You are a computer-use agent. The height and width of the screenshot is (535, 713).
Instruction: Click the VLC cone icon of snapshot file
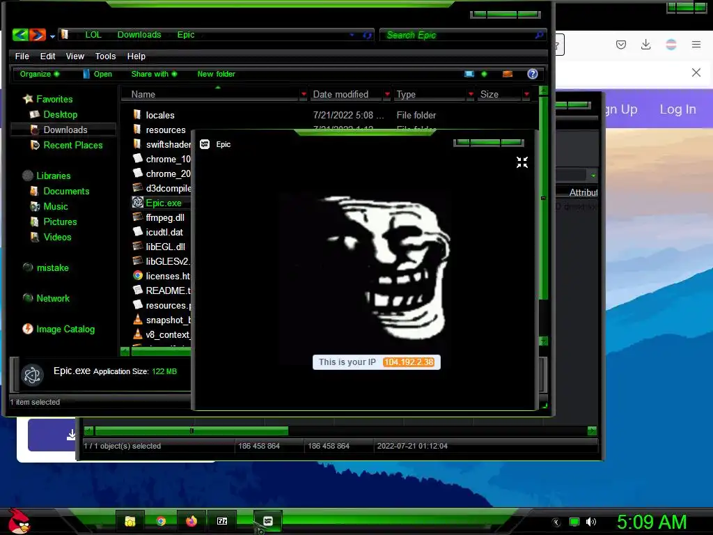click(x=138, y=319)
